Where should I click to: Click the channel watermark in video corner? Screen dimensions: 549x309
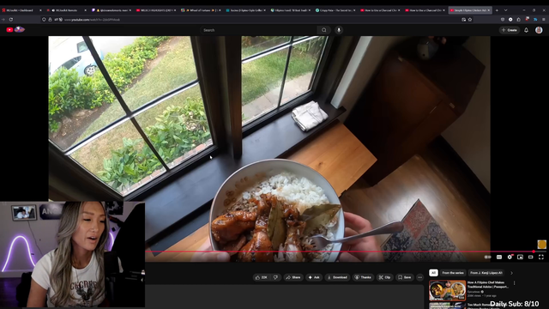[x=541, y=245]
